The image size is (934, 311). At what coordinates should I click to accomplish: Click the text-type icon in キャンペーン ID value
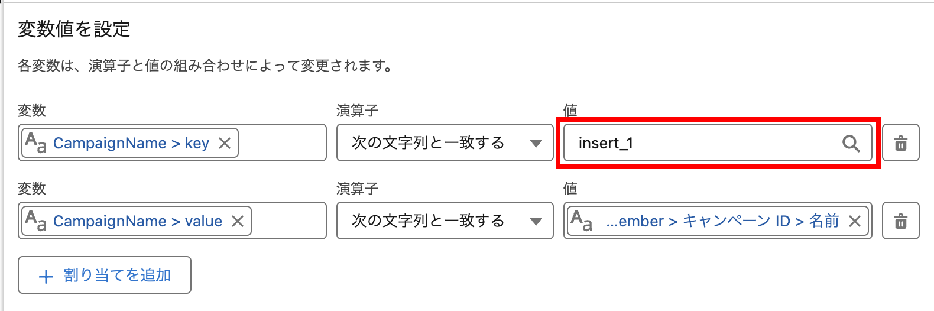(581, 221)
